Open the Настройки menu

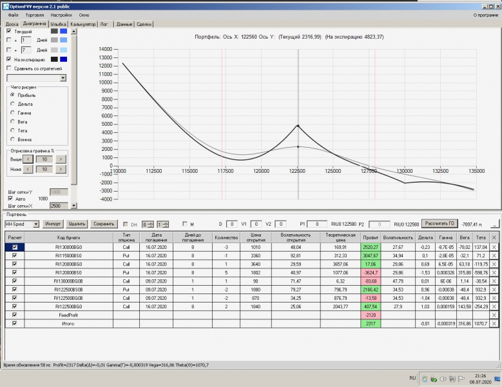61,14
